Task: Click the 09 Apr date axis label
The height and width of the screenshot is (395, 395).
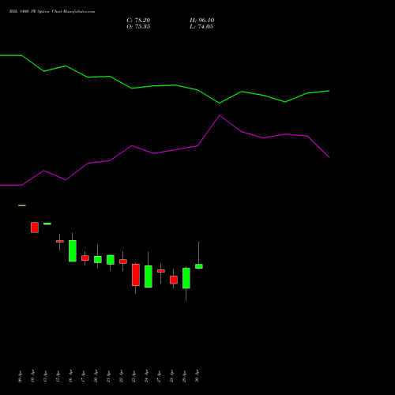Action: pos(20,376)
